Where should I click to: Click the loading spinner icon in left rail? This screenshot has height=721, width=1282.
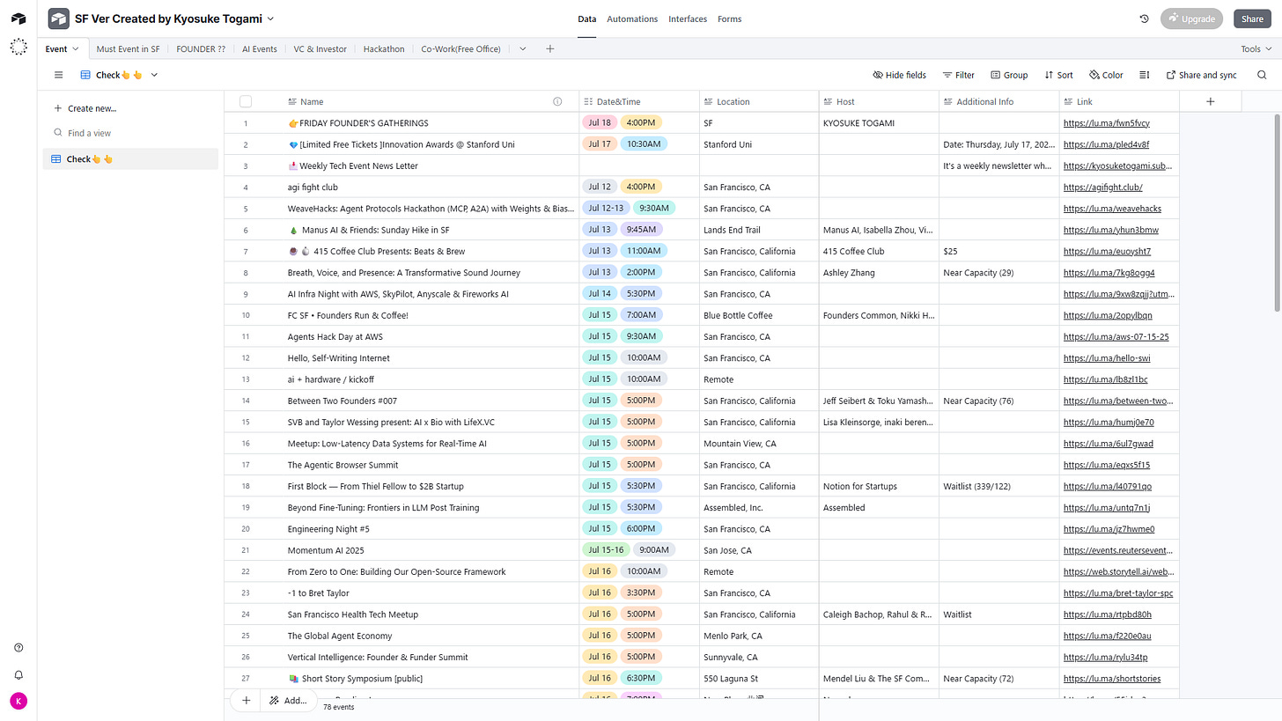(x=18, y=48)
